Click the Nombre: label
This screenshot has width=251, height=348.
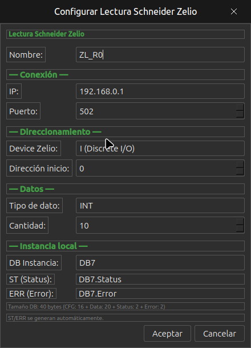(26, 55)
